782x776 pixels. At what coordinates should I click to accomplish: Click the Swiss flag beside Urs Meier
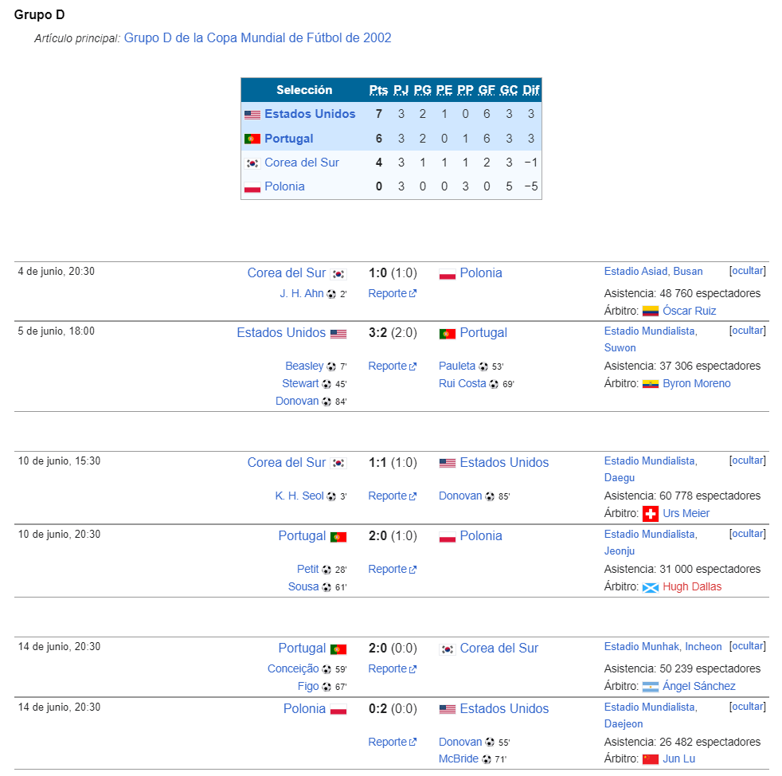point(651,514)
